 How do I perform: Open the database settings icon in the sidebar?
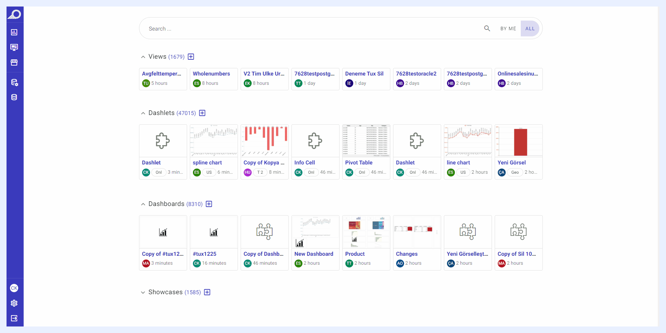pos(14,82)
